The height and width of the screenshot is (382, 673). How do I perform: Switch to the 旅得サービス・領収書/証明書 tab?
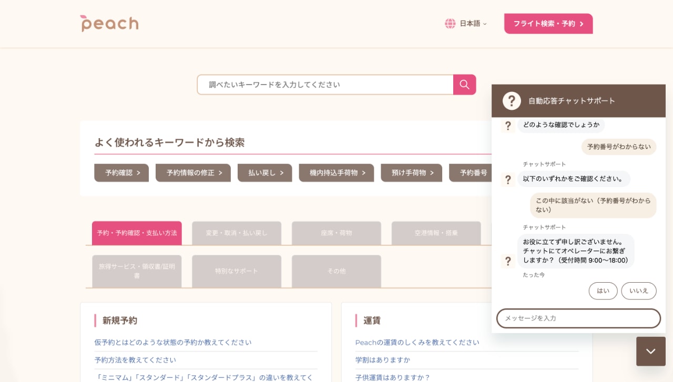(x=137, y=271)
